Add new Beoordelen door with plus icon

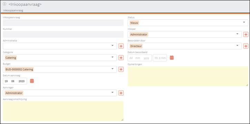(246, 46)
